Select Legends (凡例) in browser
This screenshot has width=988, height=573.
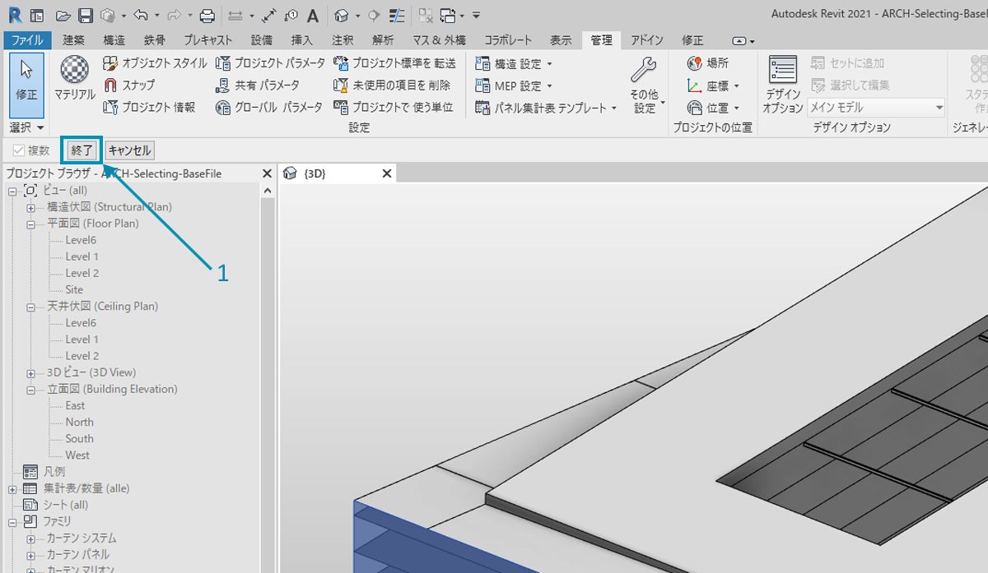point(53,472)
